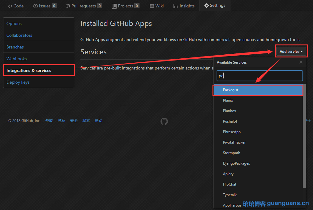The height and width of the screenshot is (210, 313).
Task: Select AppHarbor from services list
Action: [258, 205]
